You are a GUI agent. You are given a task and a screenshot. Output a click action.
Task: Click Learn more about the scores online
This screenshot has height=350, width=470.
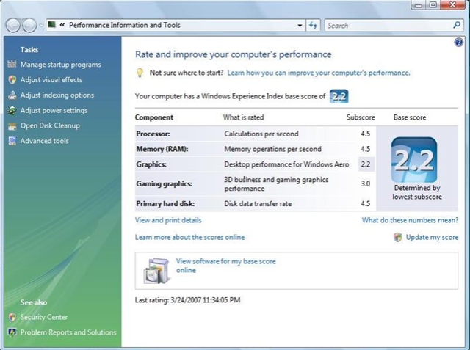[189, 238]
